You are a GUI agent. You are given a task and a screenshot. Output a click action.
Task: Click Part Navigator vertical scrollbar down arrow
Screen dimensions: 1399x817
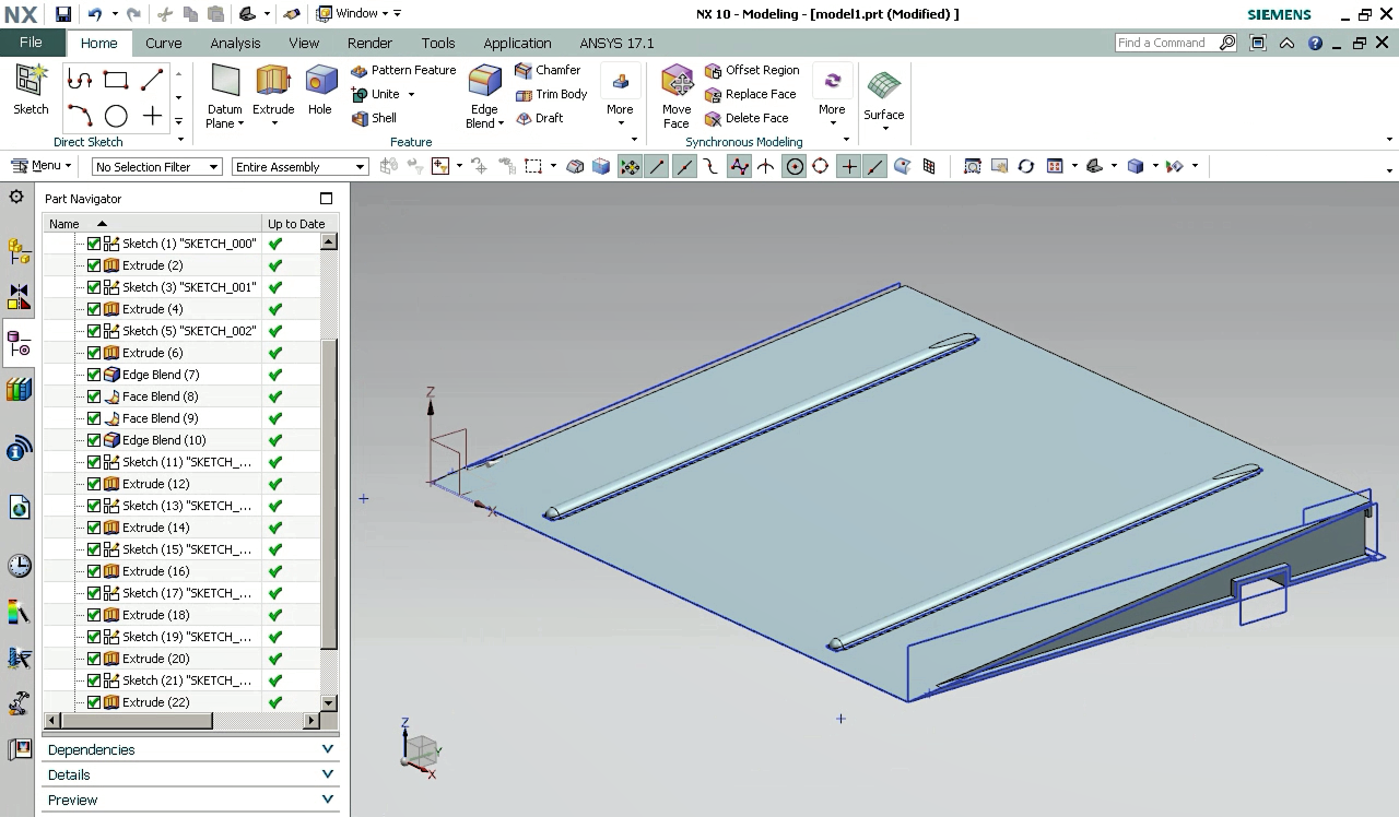[328, 703]
